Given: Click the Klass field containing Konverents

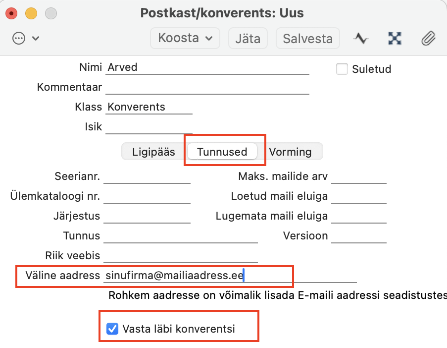Looking at the screenshot, I should pyautogui.click(x=149, y=107).
